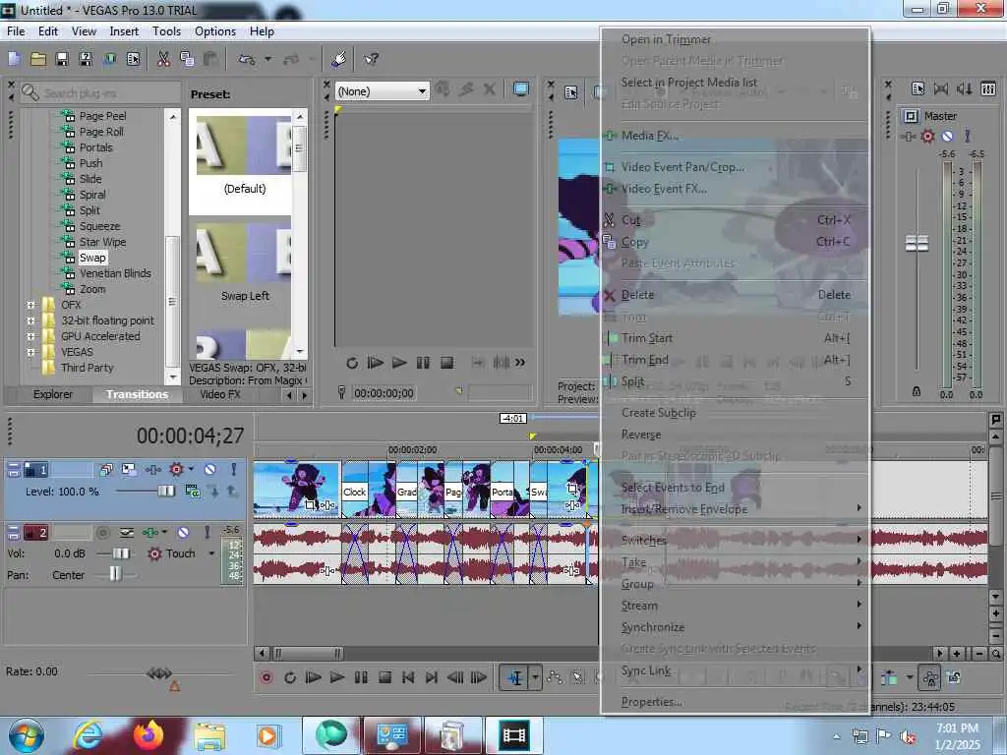This screenshot has height=755, width=1007.
Task: Click the external monitor icon in Trimmer
Action: (521, 89)
